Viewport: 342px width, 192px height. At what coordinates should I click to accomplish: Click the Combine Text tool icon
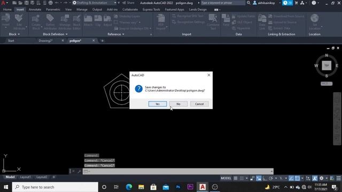click(x=213, y=19)
